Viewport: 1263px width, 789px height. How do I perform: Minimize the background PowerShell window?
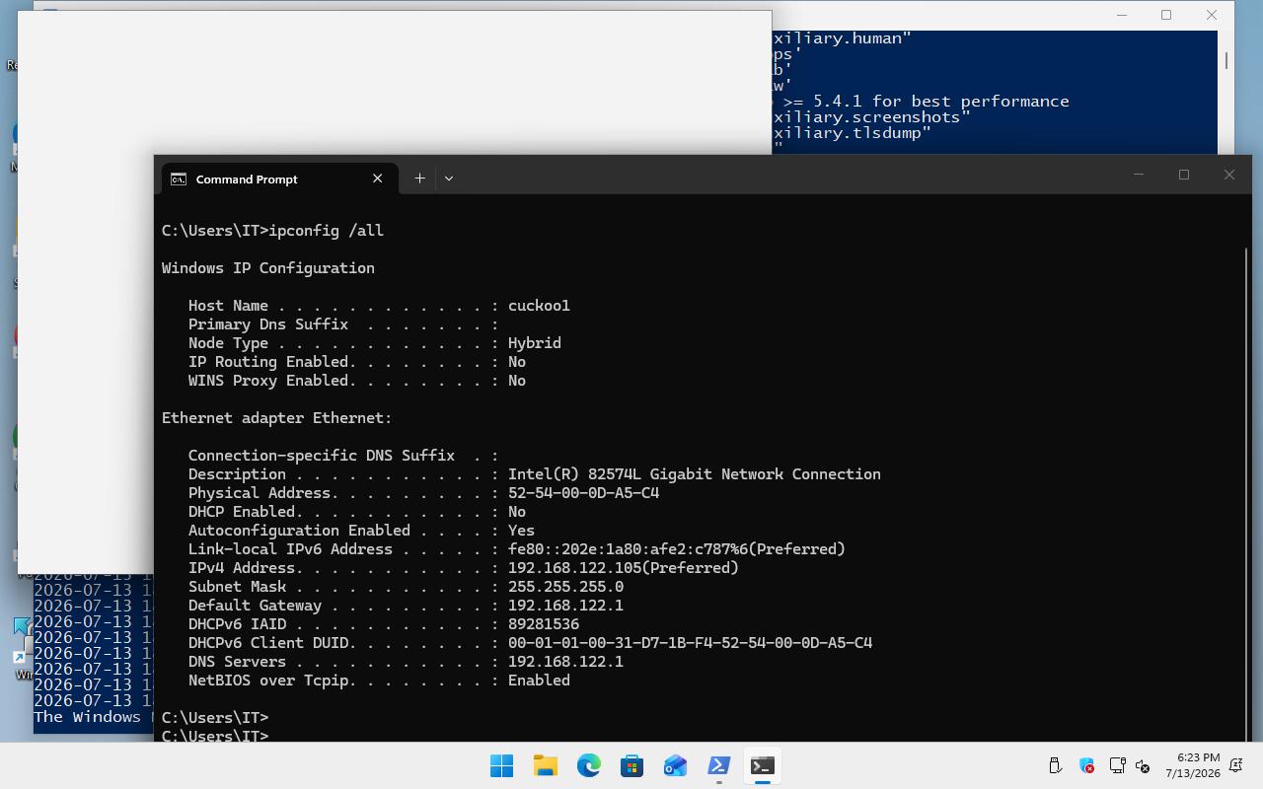click(x=1121, y=15)
